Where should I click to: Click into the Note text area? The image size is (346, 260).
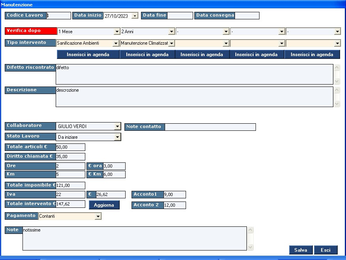tap(135, 238)
